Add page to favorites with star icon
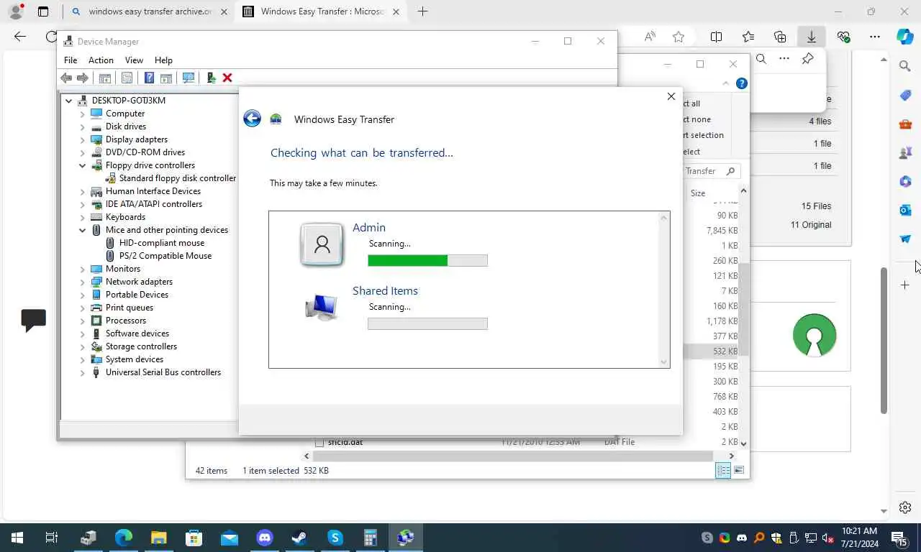The height and width of the screenshot is (552, 921). [679, 37]
